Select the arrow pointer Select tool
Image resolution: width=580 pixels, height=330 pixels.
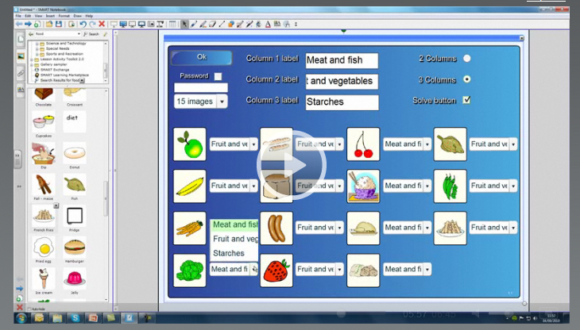coord(184,25)
